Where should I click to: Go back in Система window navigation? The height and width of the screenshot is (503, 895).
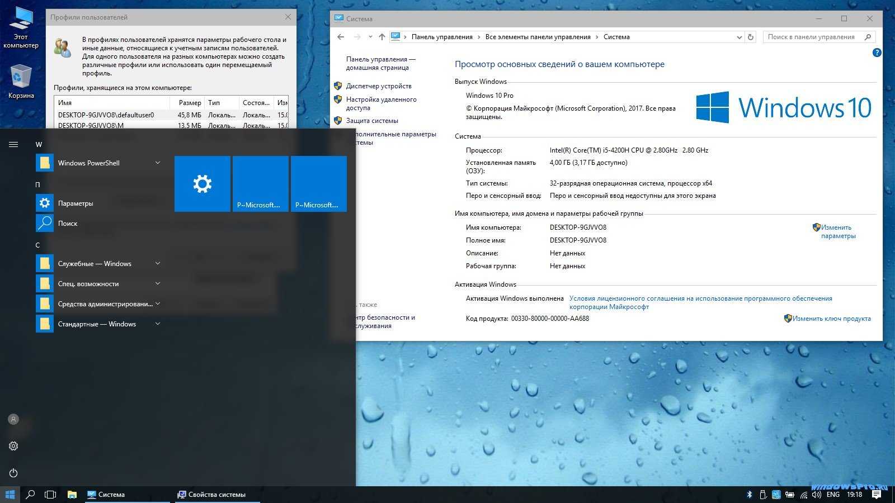[341, 37]
